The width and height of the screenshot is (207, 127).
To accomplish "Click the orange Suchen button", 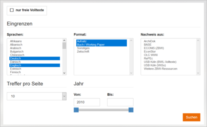I will 191,117.
